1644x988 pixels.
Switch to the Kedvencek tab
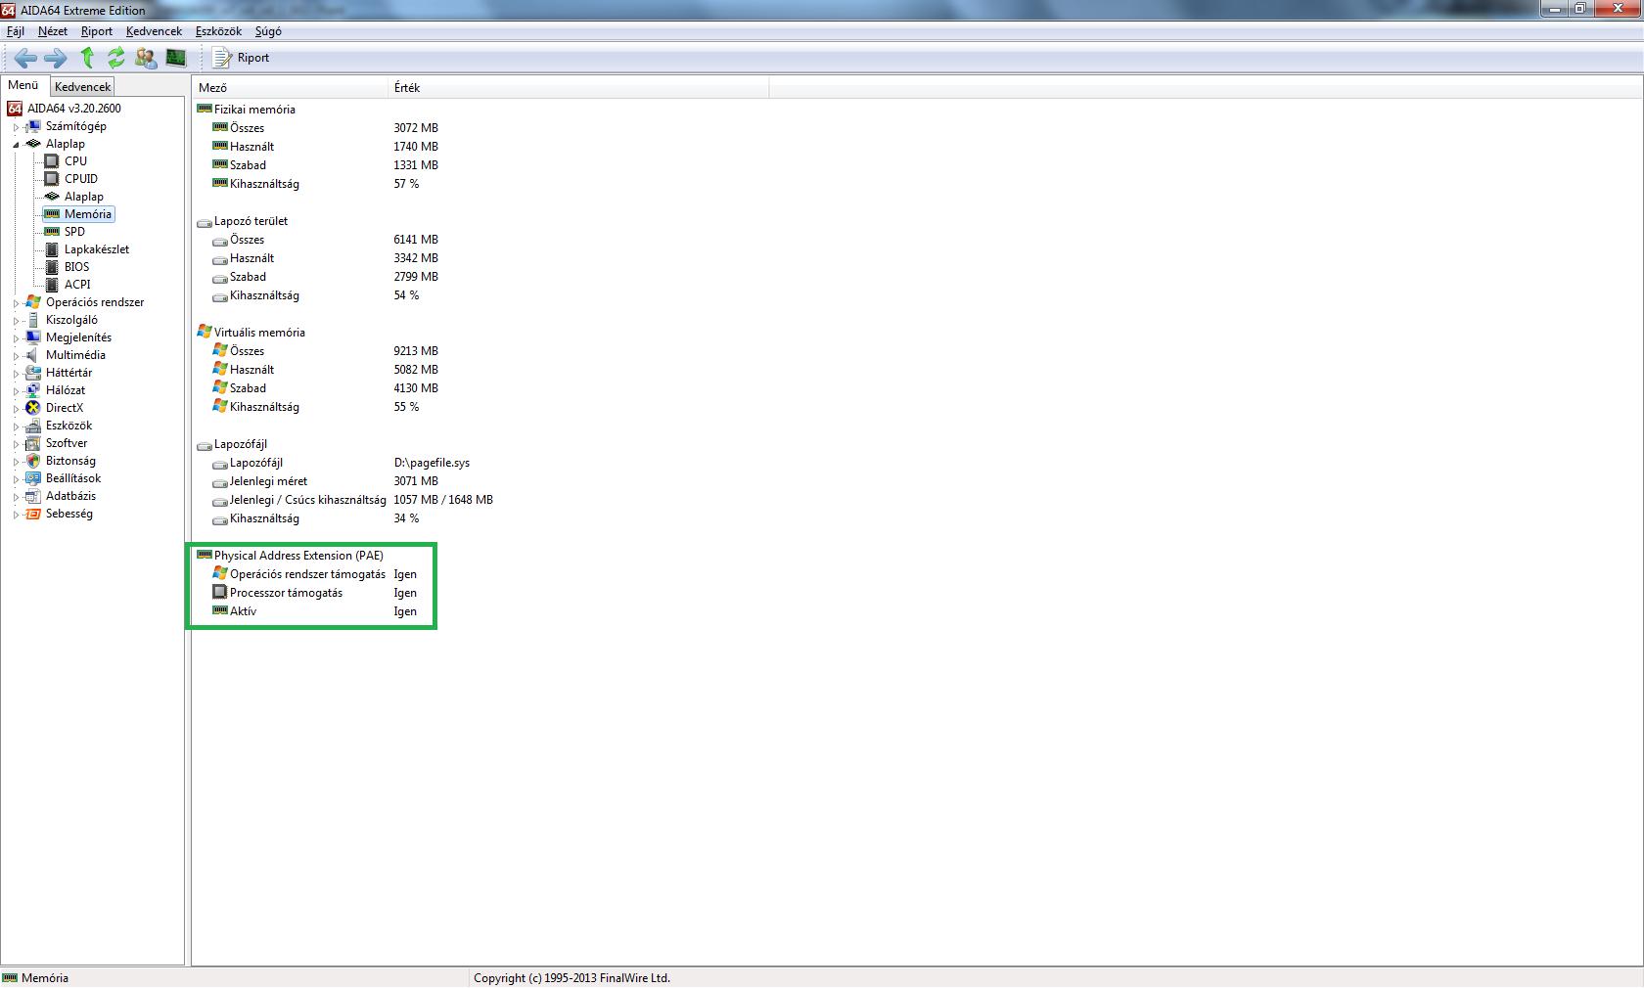(83, 87)
